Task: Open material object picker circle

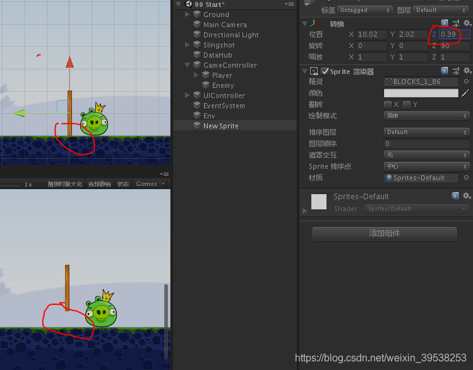Action: (466, 178)
